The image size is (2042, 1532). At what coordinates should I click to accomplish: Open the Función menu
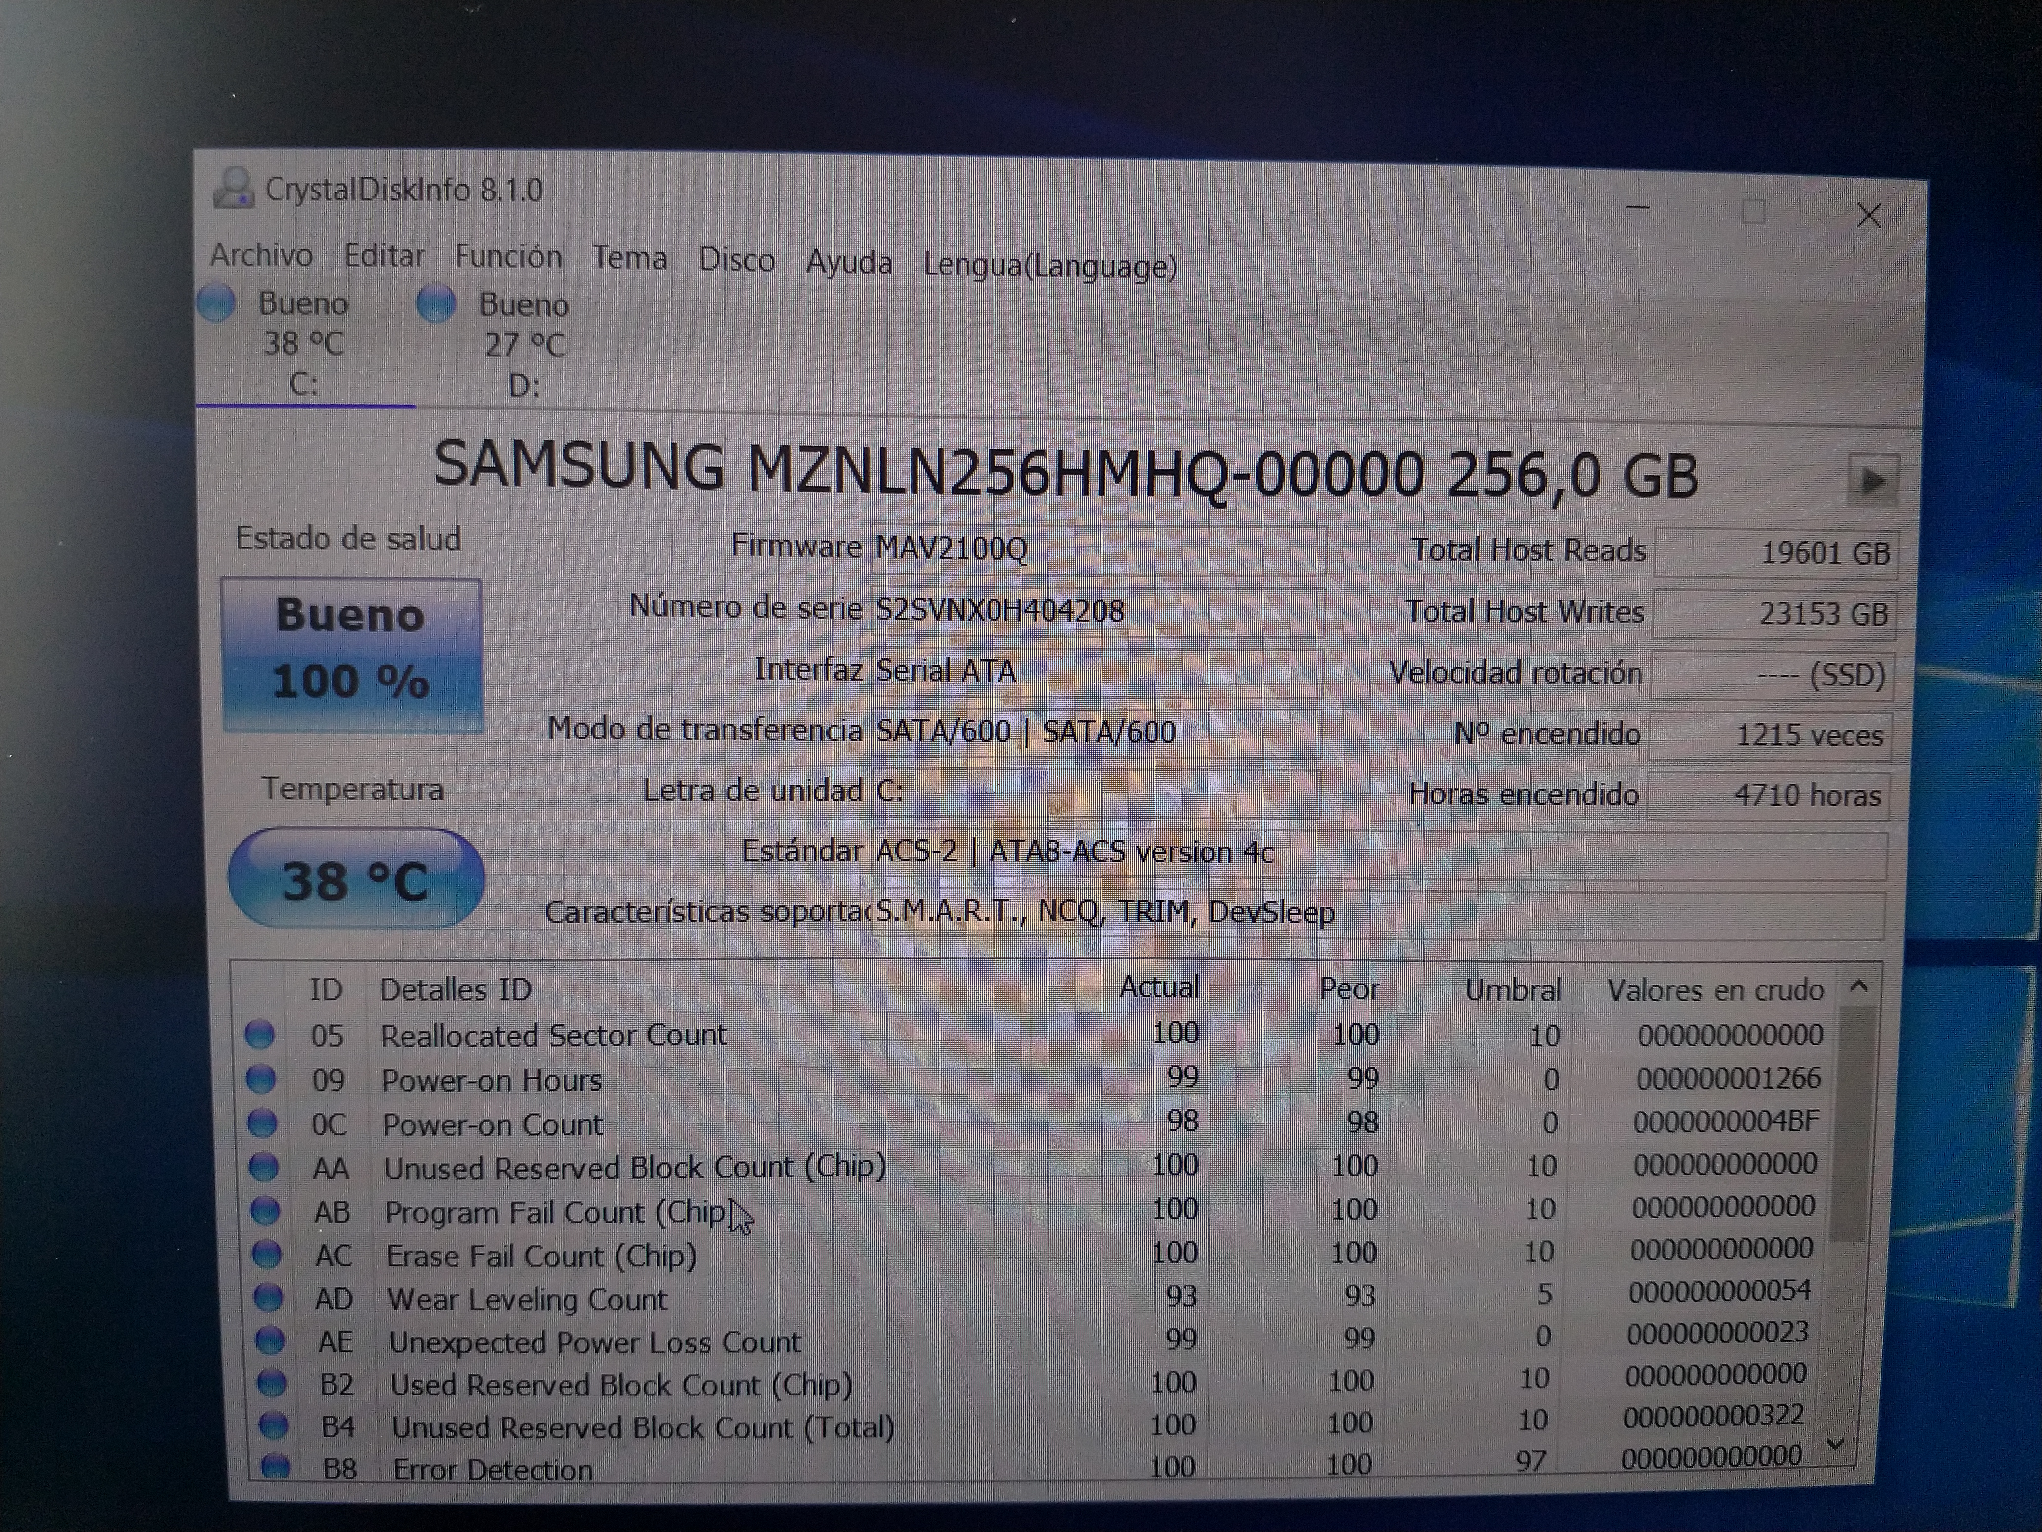508,256
